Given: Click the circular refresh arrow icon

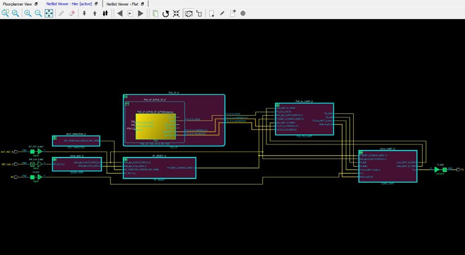Looking at the screenshot, I should (165, 13).
